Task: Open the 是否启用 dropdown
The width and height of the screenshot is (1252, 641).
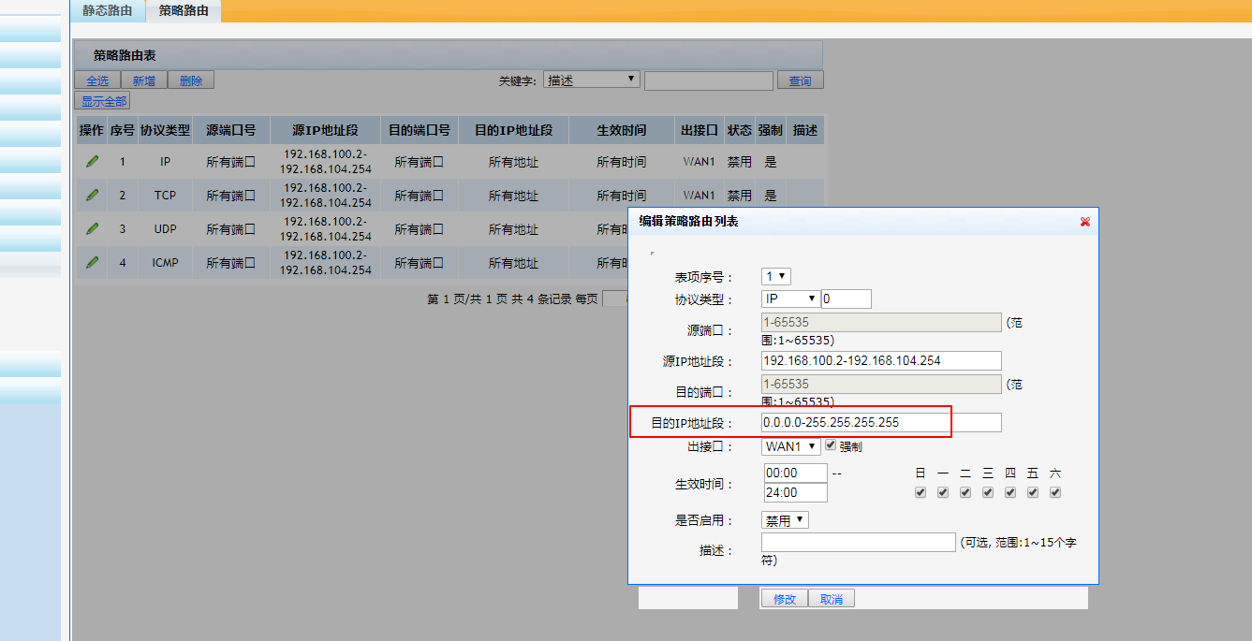Action: coord(785,519)
